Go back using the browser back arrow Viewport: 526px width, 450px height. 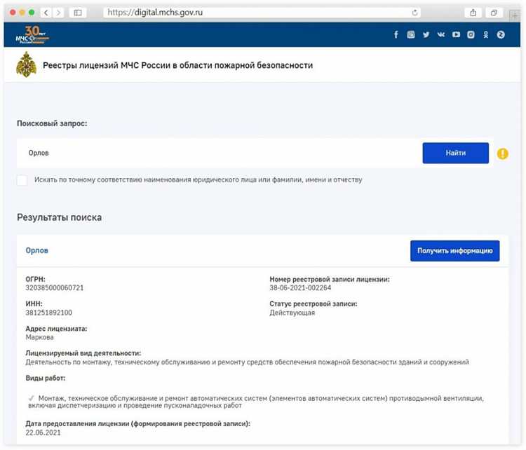point(46,13)
